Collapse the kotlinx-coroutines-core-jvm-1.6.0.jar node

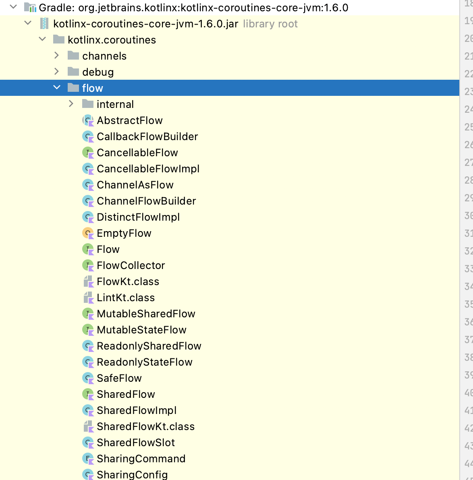pyautogui.click(x=28, y=23)
